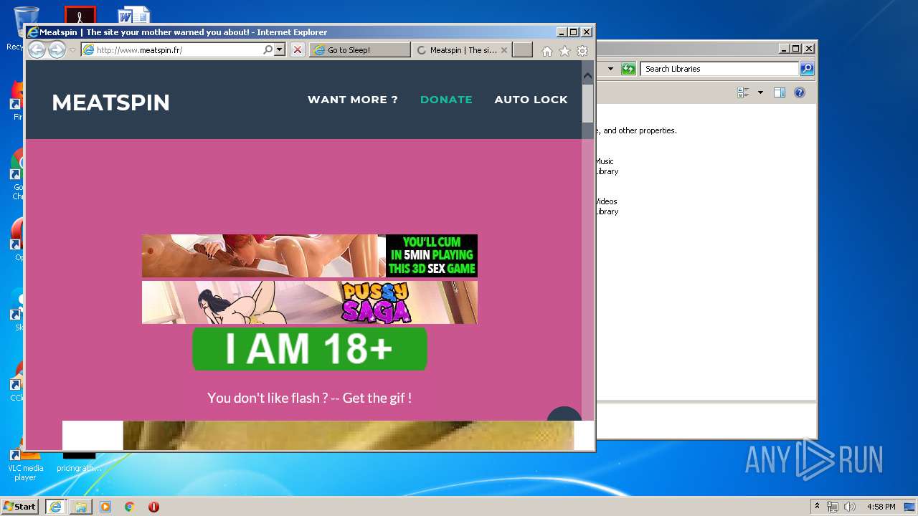Open the Internet Explorer Home icon
Viewport: 918px width, 516px height.
[547, 51]
